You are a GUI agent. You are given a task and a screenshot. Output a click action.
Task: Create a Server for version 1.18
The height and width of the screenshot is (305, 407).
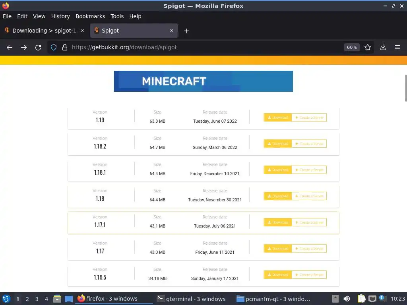(309, 196)
